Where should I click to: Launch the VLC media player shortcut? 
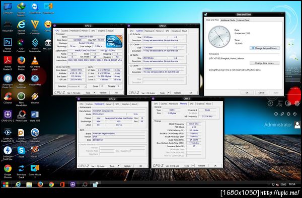(35, 63)
